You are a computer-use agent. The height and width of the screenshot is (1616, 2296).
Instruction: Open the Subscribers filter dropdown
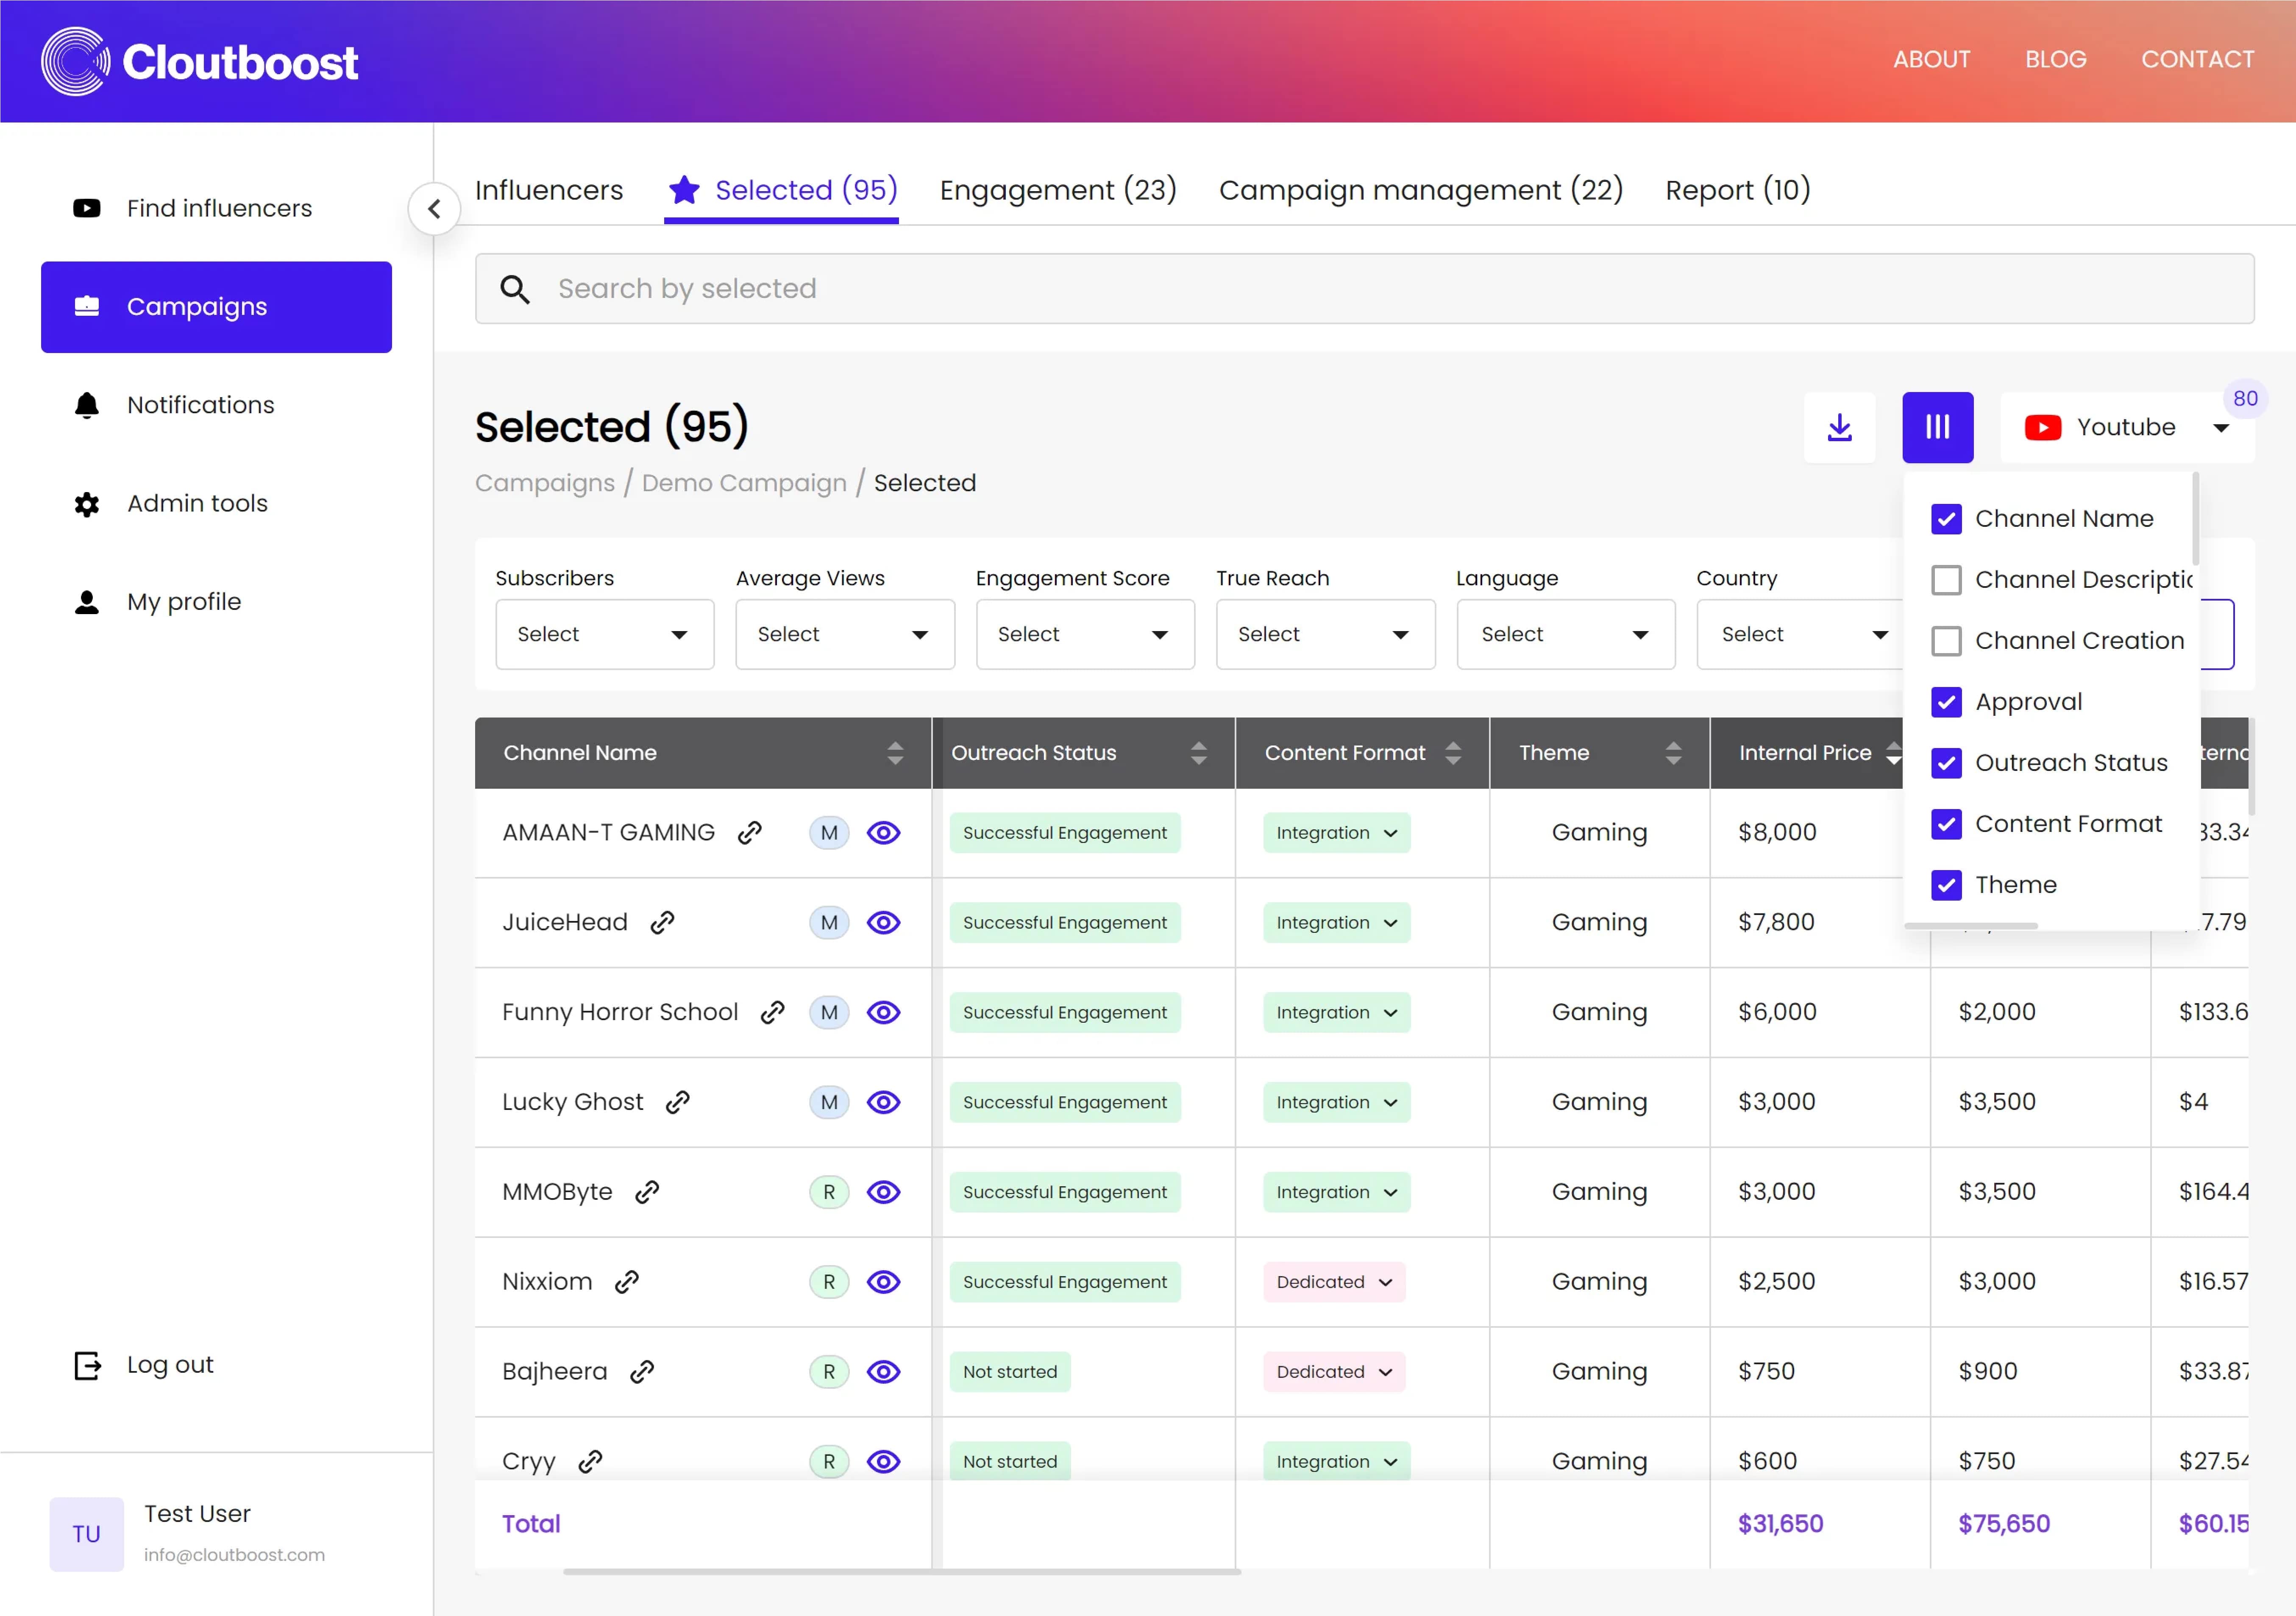tap(604, 634)
